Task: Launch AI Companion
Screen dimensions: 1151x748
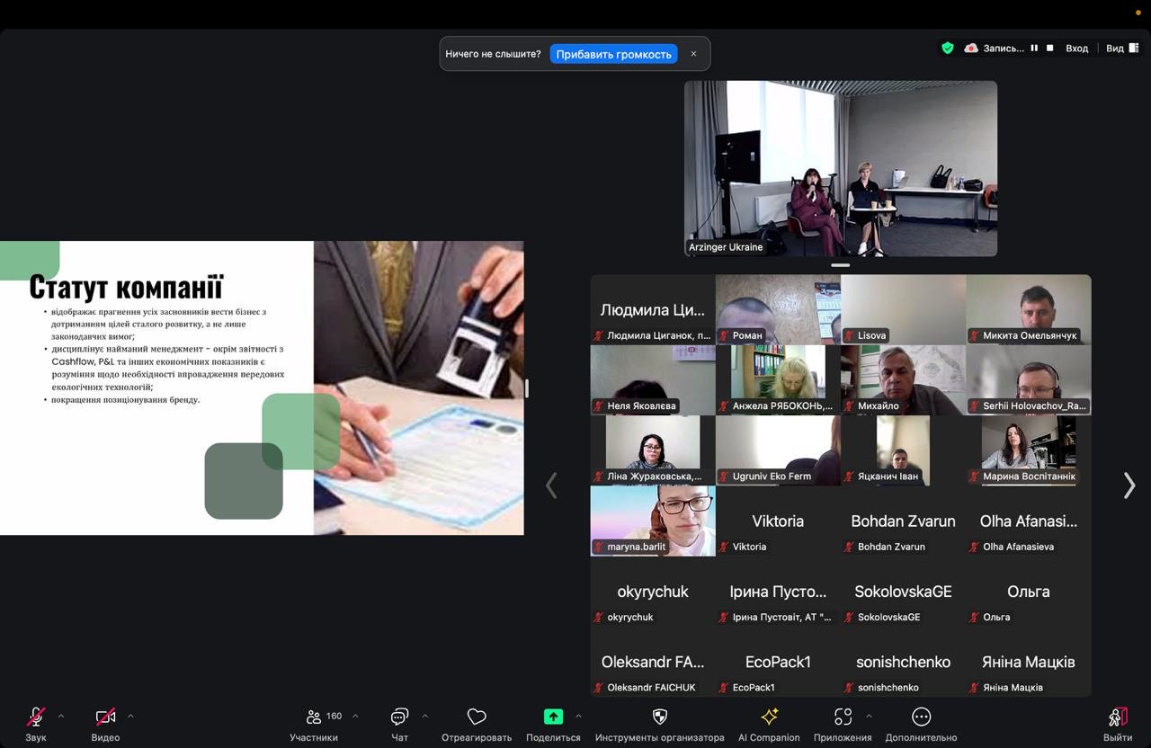Action: 769,717
